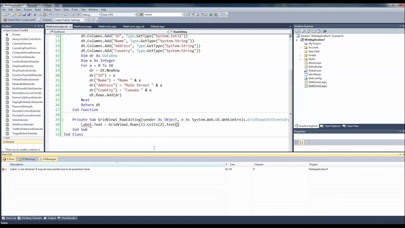Click the toolbox icon in top-right toolbar
Viewport: 405px width, 228px height.
click(x=206, y=15)
